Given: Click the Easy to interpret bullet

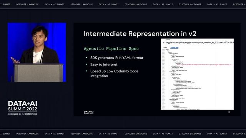Looking at the screenshot, I should (x=104, y=64).
